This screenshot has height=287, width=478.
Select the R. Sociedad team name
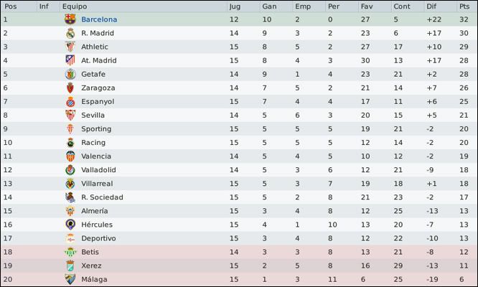pyautogui.click(x=102, y=197)
